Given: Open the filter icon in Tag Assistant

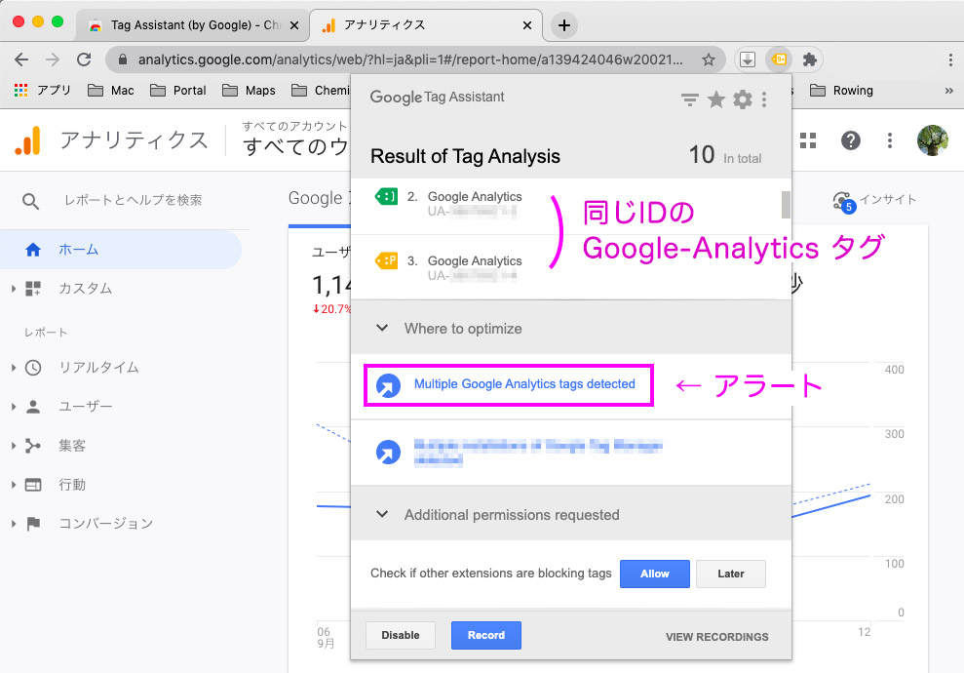Looking at the screenshot, I should click(x=690, y=99).
